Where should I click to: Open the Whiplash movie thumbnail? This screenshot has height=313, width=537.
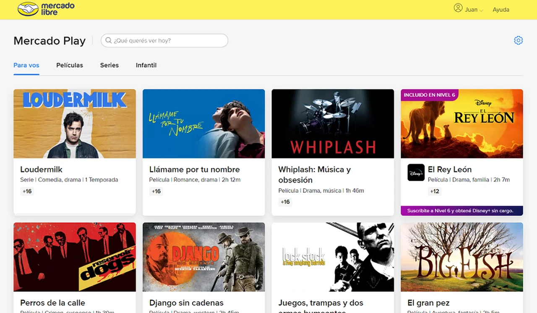[x=333, y=123]
